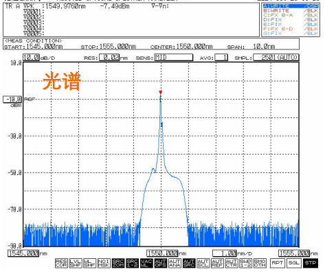Image resolution: width=325 pixels, height=274 pixels.
Task: Toggle the NOI MSK noise mask indicator
Action: point(104,263)
